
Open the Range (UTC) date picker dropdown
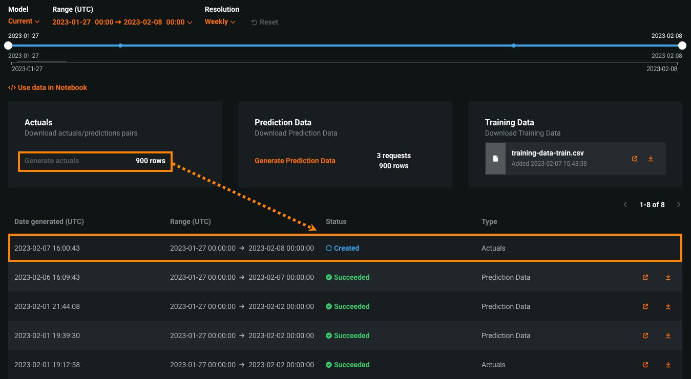tap(122, 22)
